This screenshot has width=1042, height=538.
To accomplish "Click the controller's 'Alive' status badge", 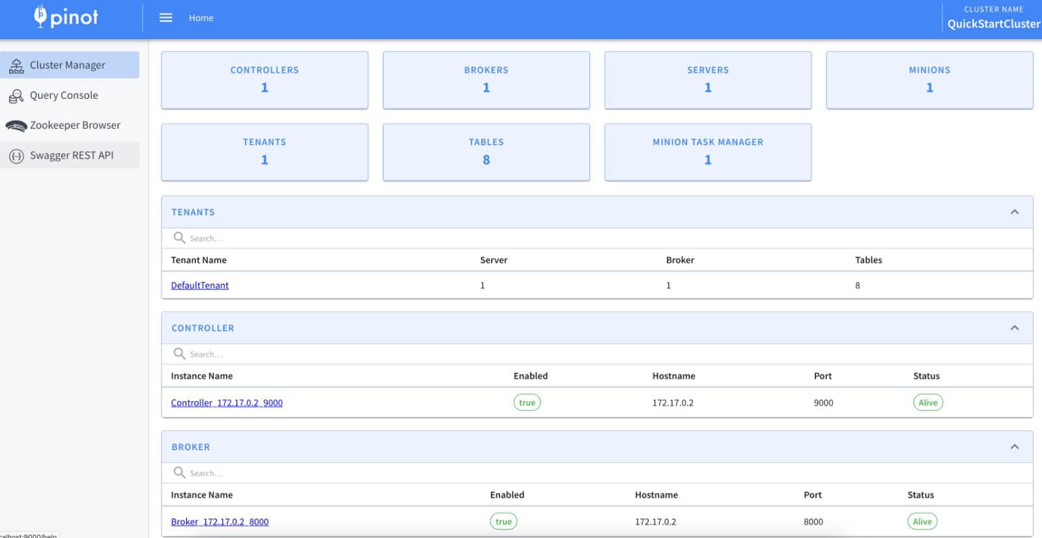I will 928,403.
